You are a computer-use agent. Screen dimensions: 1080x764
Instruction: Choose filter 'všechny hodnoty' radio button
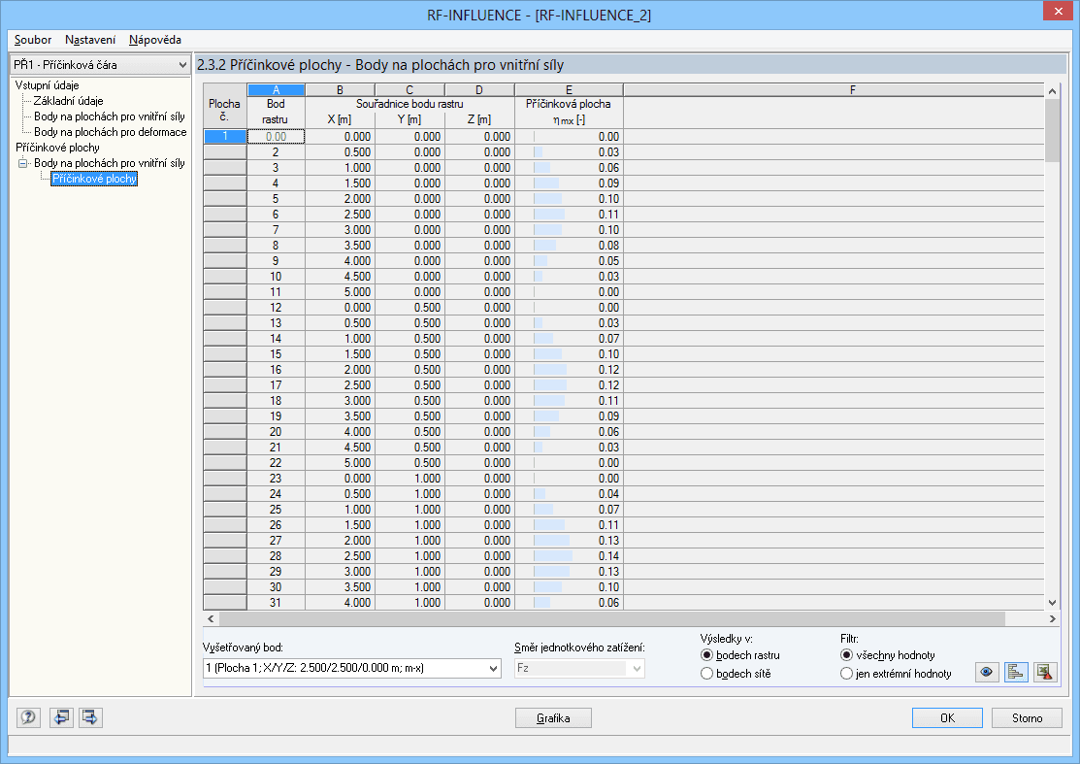point(846,655)
